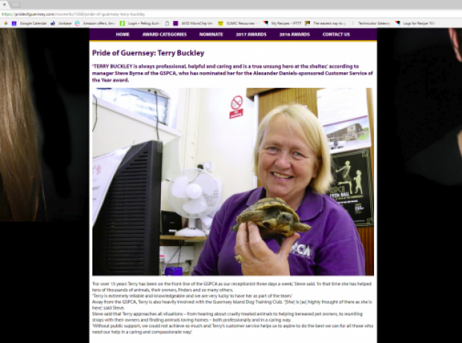The image size is (462, 343).
Task: Open the 2017 AWARDS page
Action: (x=251, y=34)
